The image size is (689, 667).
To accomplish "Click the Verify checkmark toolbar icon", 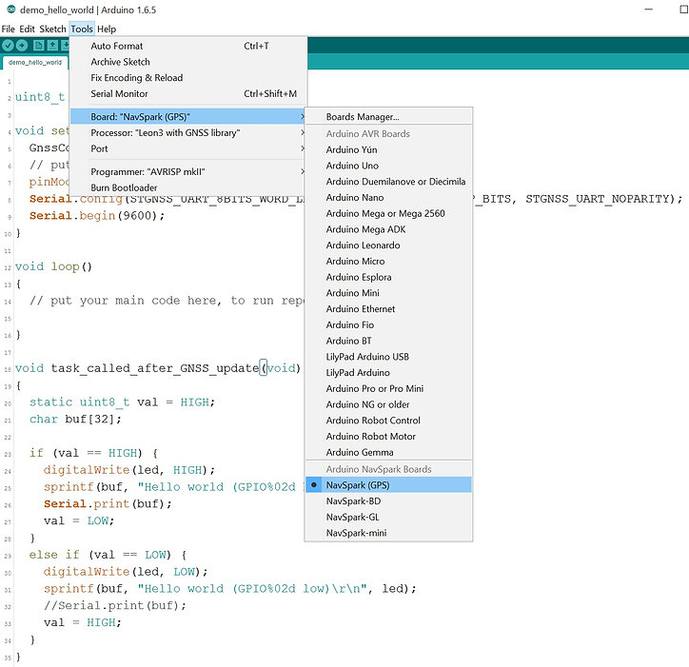I will click(x=8, y=46).
